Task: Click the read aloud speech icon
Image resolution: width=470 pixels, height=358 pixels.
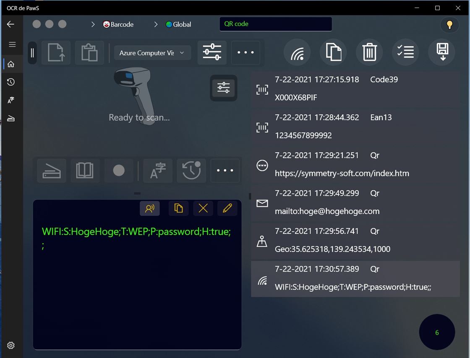Action: pos(150,208)
